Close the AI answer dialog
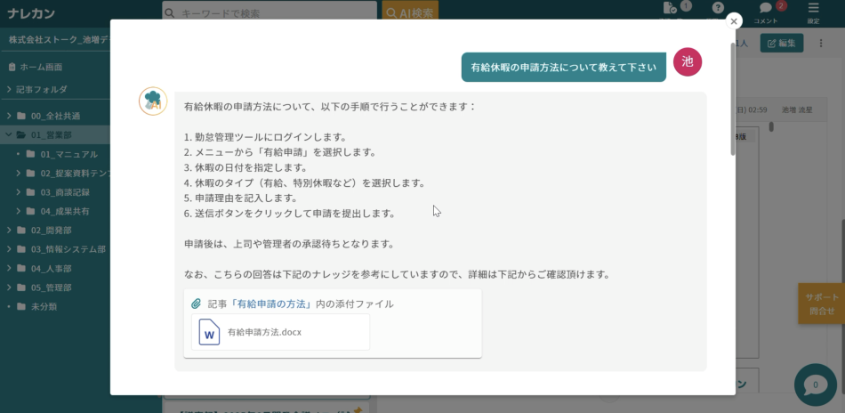The height and width of the screenshot is (413, 845). (734, 21)
